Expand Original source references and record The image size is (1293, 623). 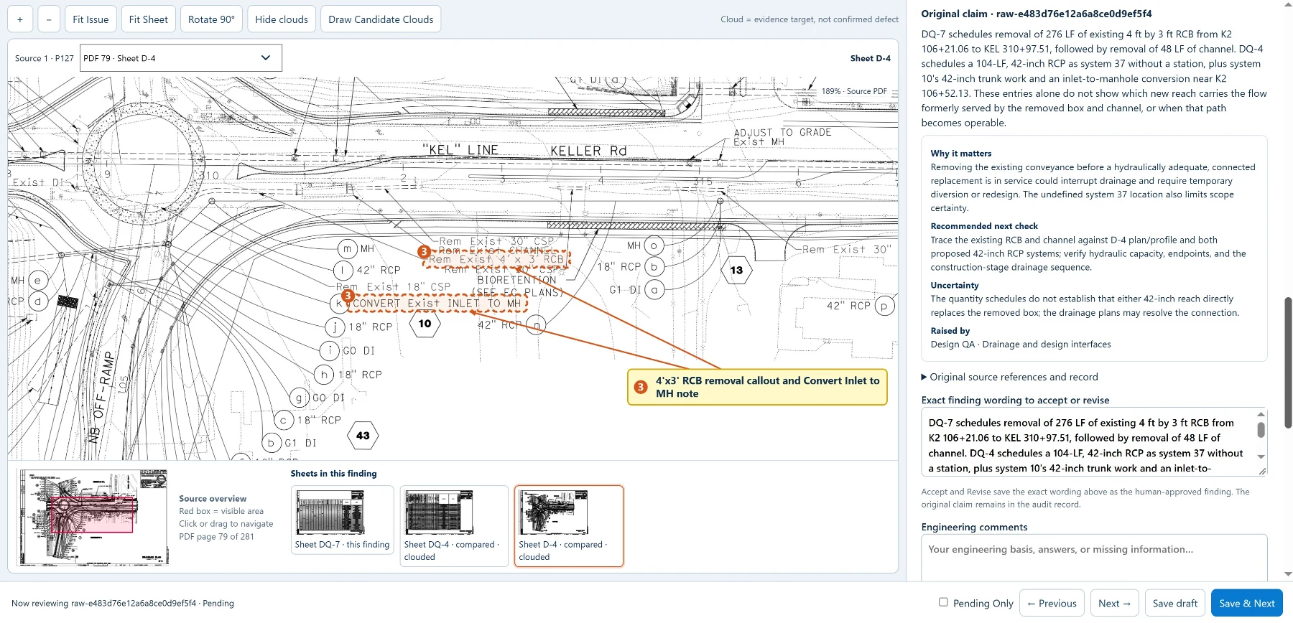tap(1009, 377)
